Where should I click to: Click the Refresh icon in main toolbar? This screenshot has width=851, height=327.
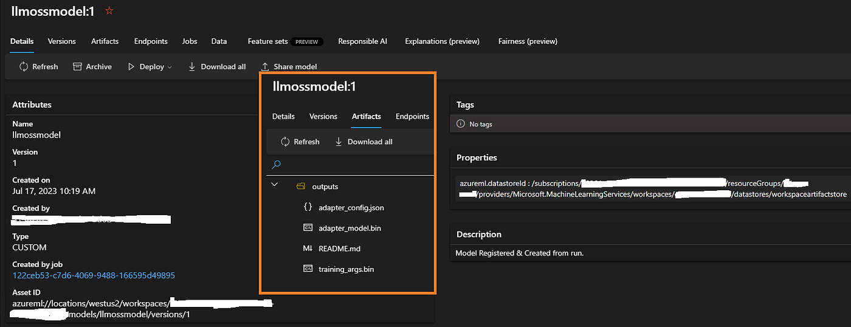click(x=24, y=67)
